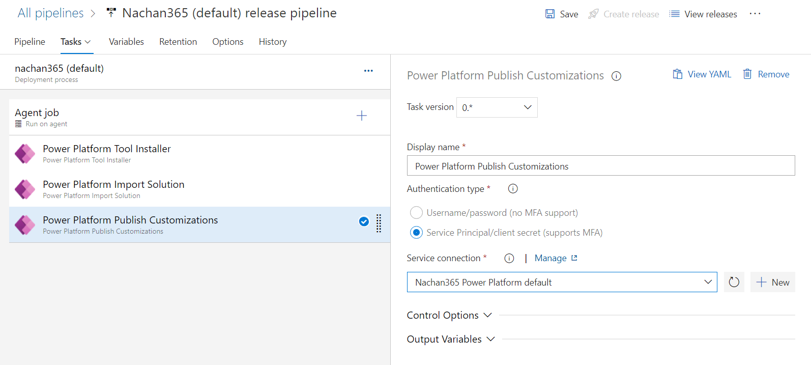
Task: Open the Service connection dropdown list
Action: pos(562,282)
